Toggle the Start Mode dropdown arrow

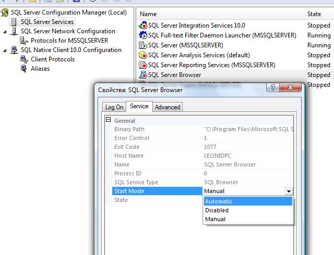289,192
